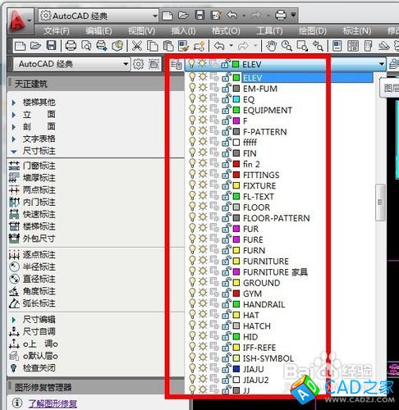Select the ISH-SYMBOL layer row
The width and height of the screenshot is (399, 410).
[x=279, y=358]
